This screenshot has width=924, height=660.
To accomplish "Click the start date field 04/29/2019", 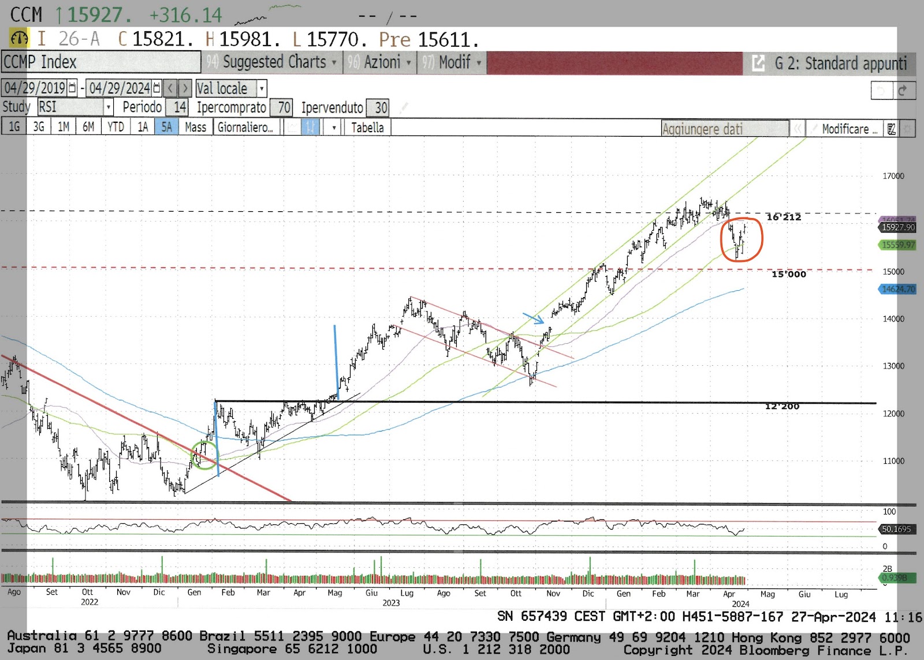I will [35, 88].
